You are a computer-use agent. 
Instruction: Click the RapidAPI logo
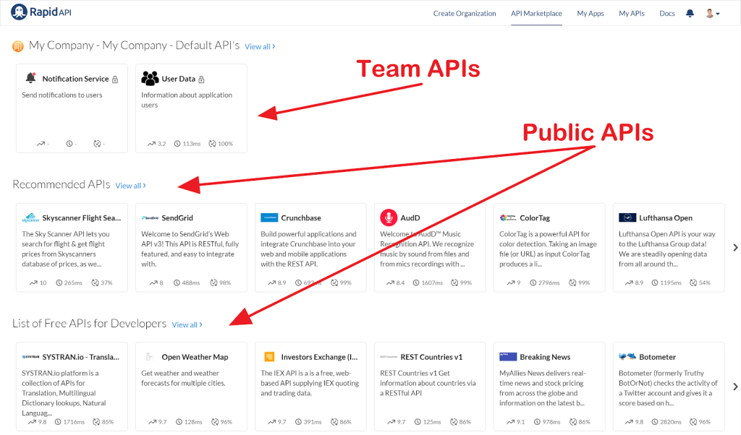[41, 12]
